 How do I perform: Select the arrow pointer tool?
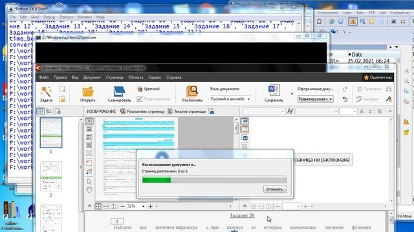89,181
